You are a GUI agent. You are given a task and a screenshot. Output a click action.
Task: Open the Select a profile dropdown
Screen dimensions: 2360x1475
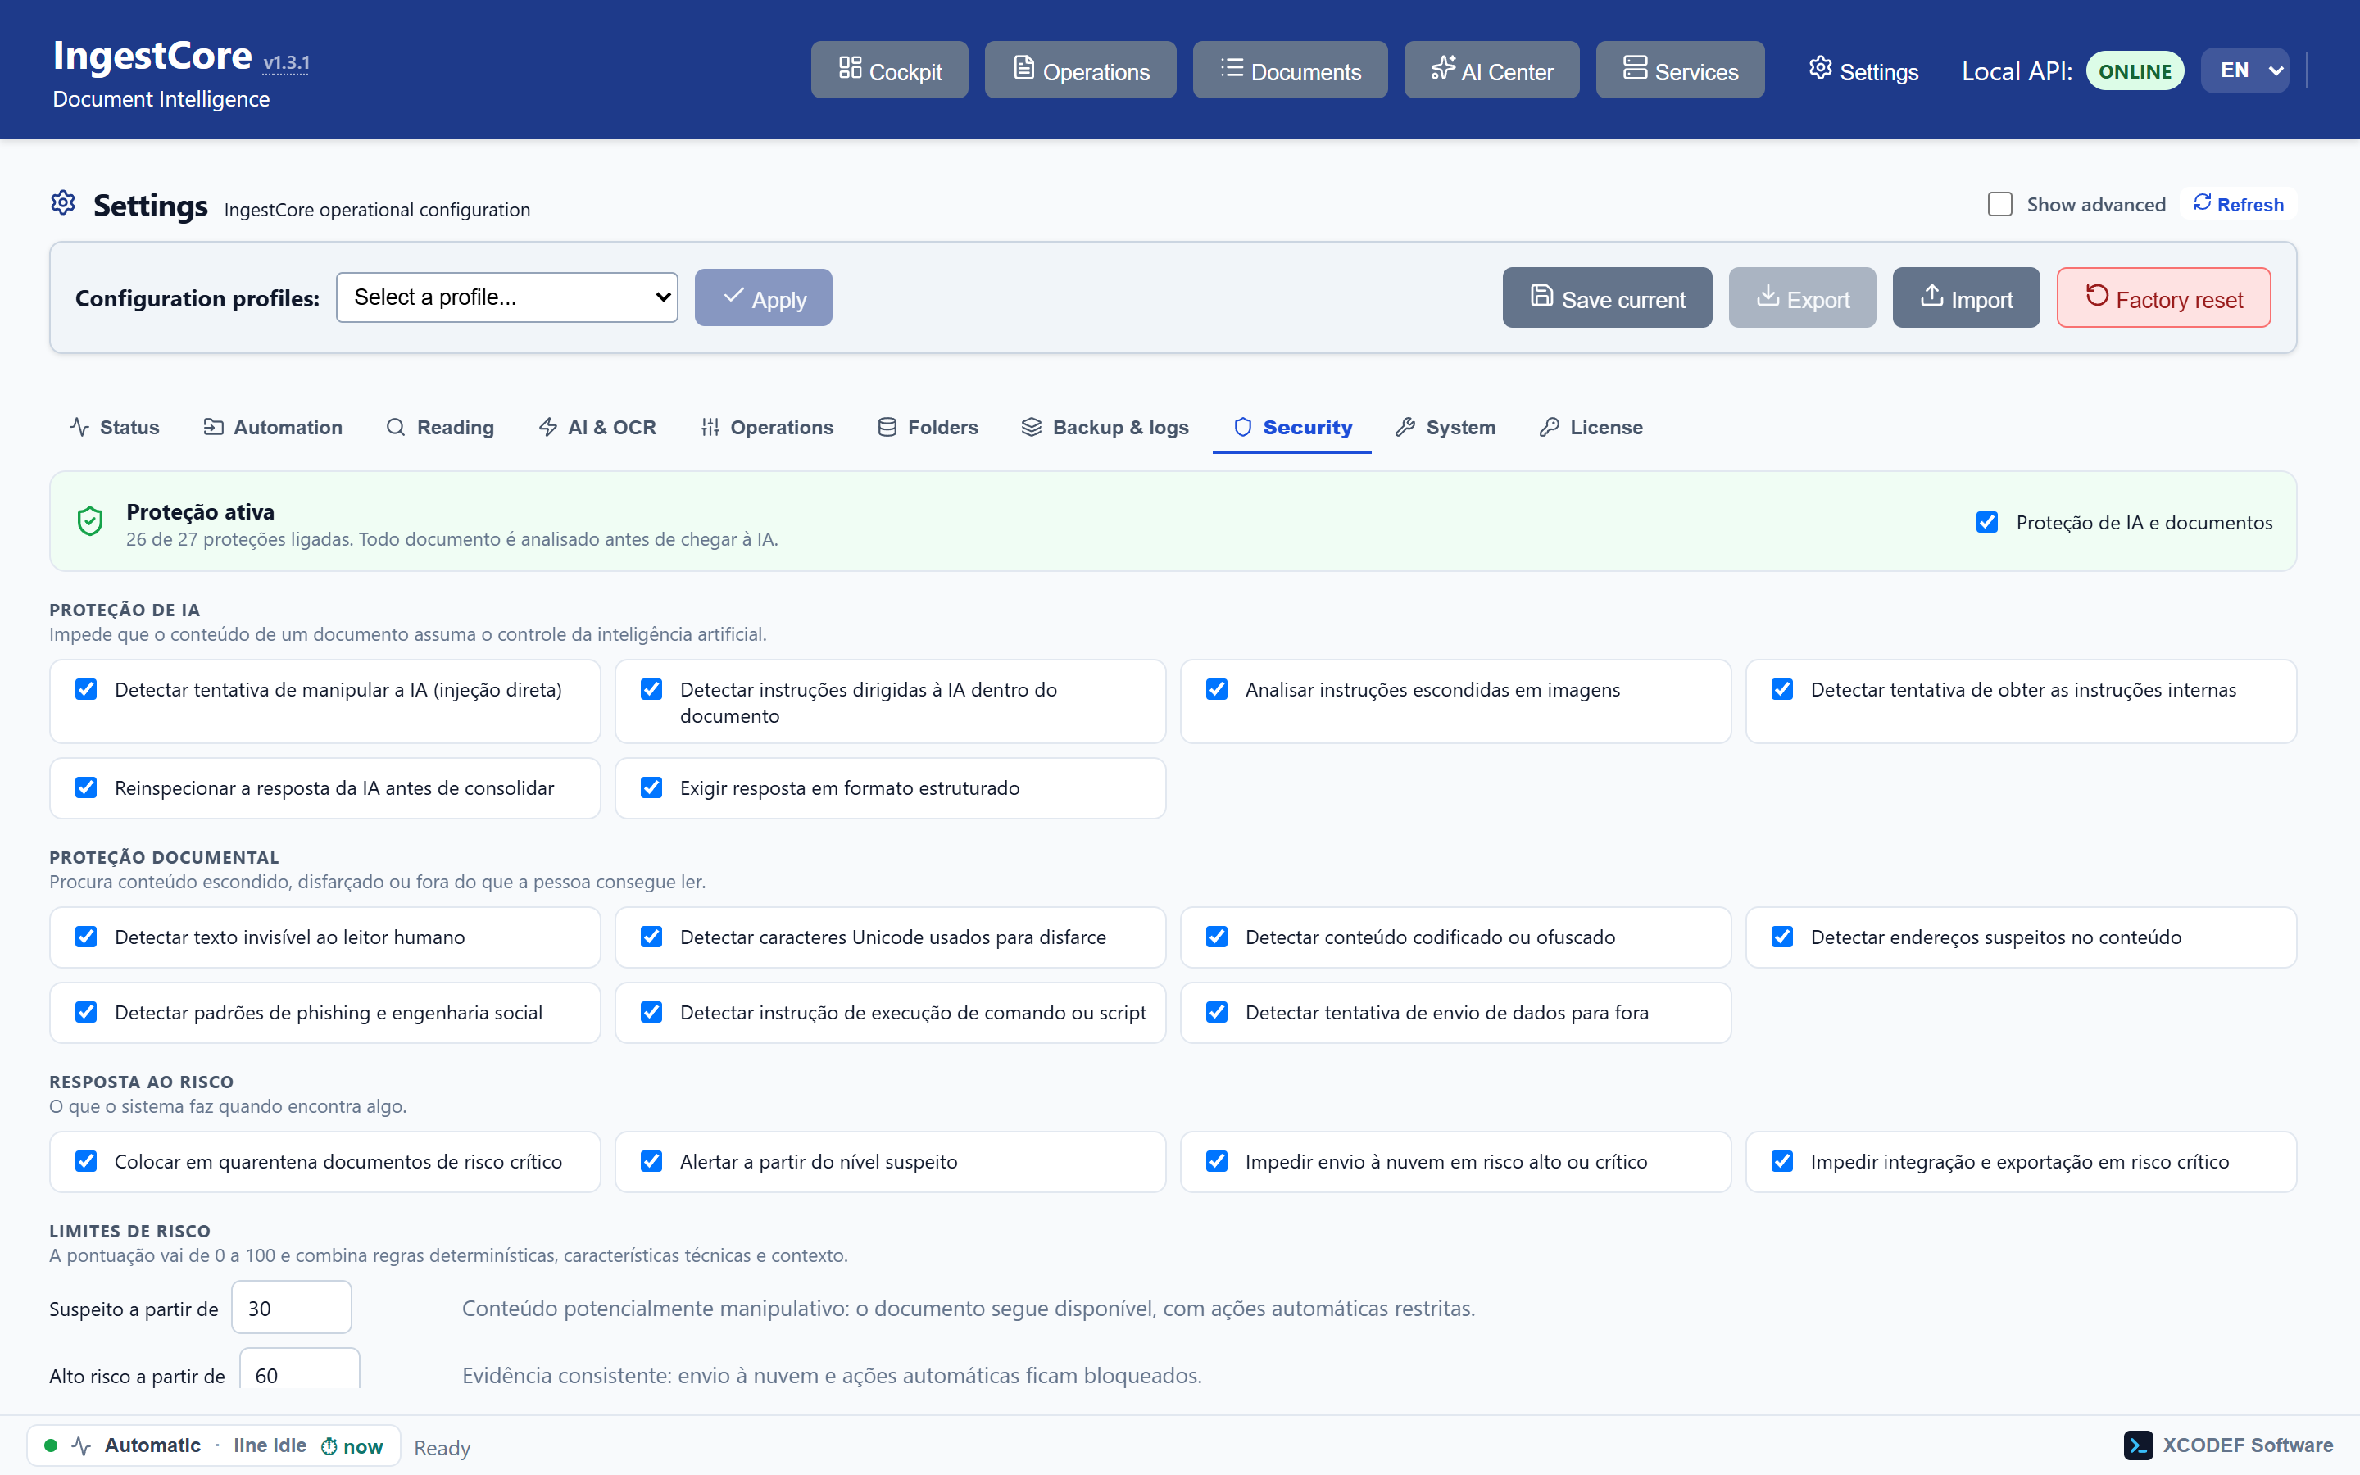[507, 297]
